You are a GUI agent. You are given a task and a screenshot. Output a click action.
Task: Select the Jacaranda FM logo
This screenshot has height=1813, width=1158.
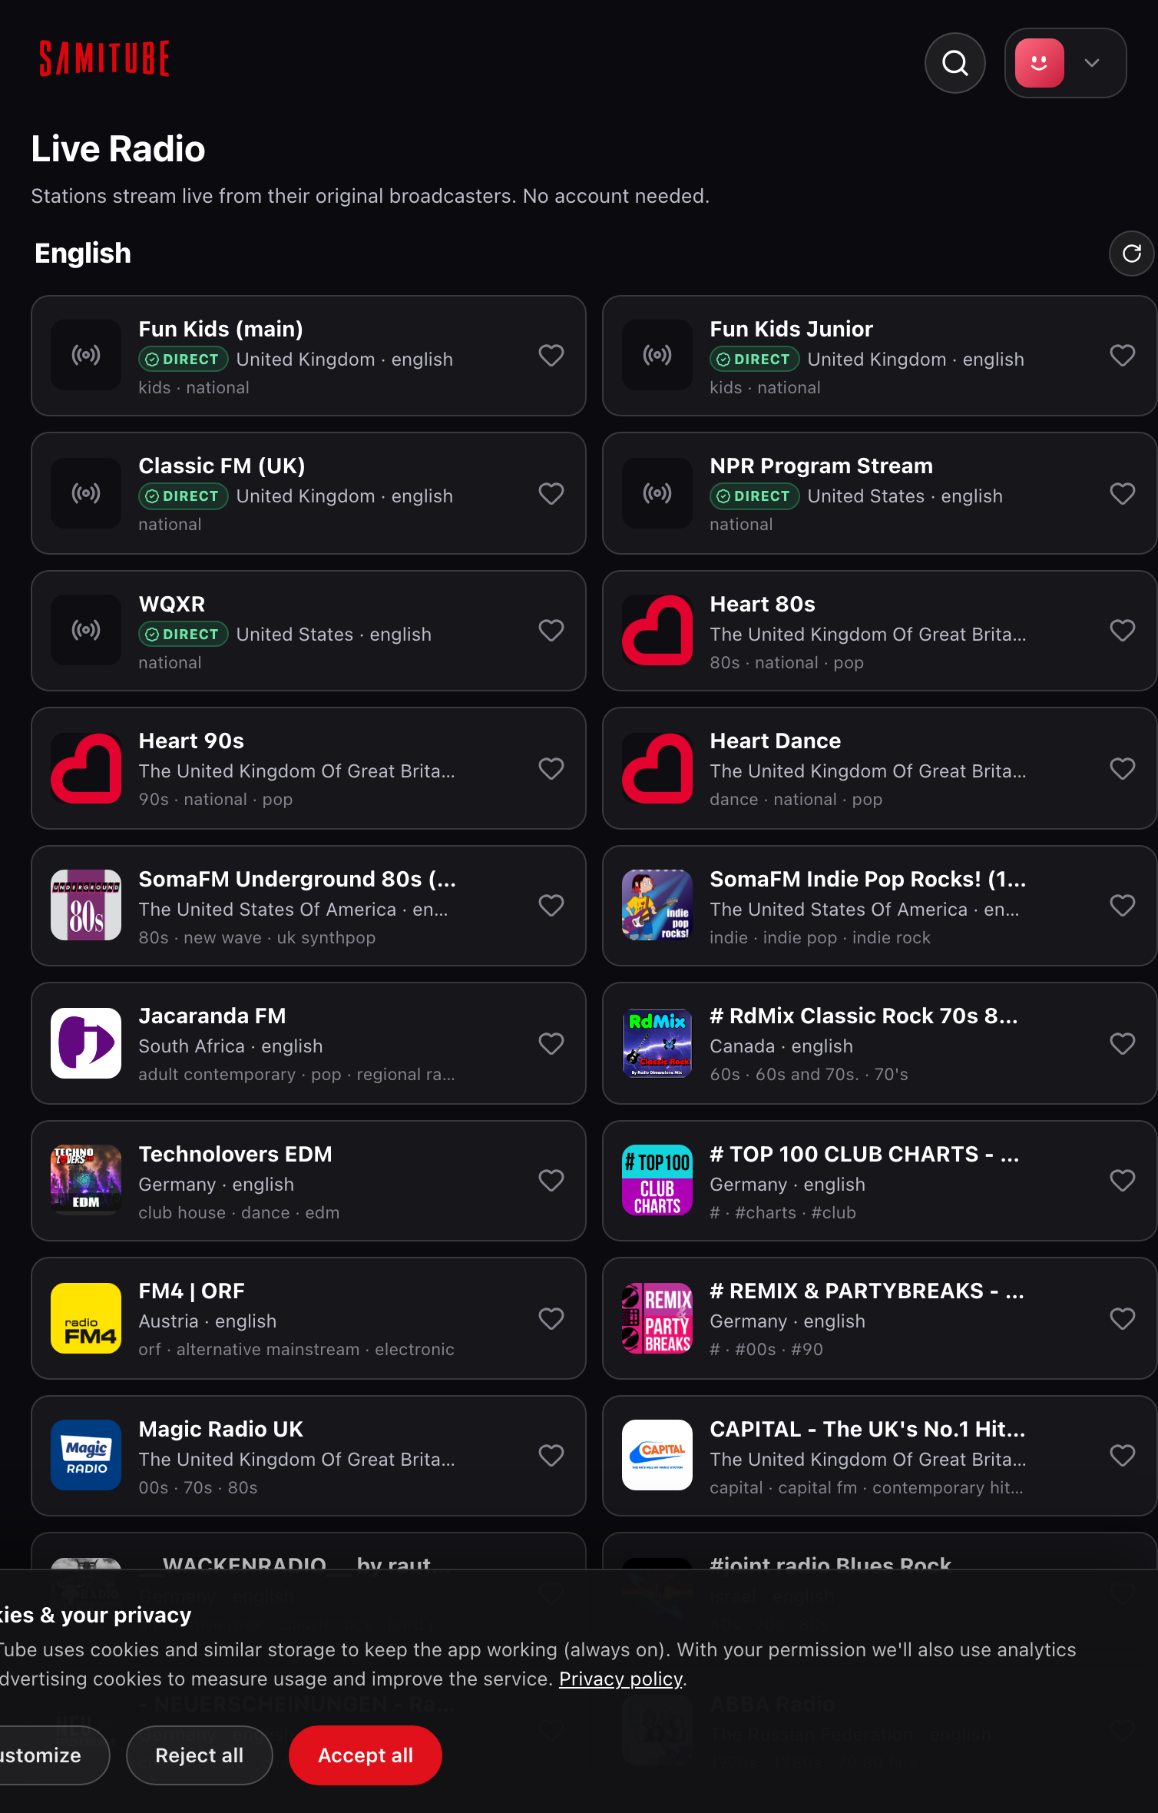coord(86,1043)
